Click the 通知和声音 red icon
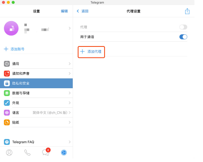Image resolution: width=203 pixels, height=162 pixels. 7,73
